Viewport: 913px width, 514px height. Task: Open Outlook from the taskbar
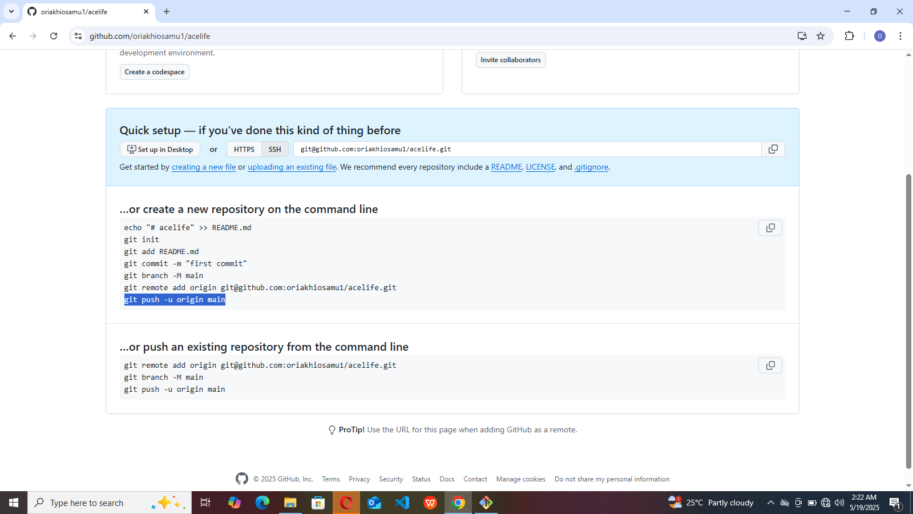coord(374,503)
